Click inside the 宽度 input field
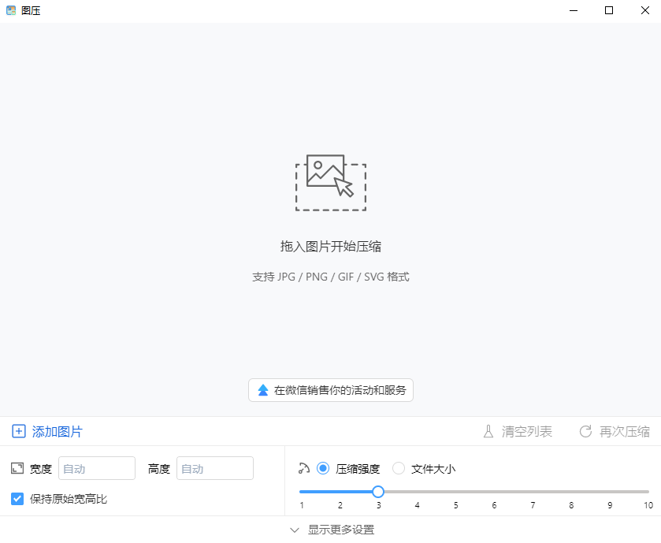This screenshot has height=543, width=661. (96, 467)
